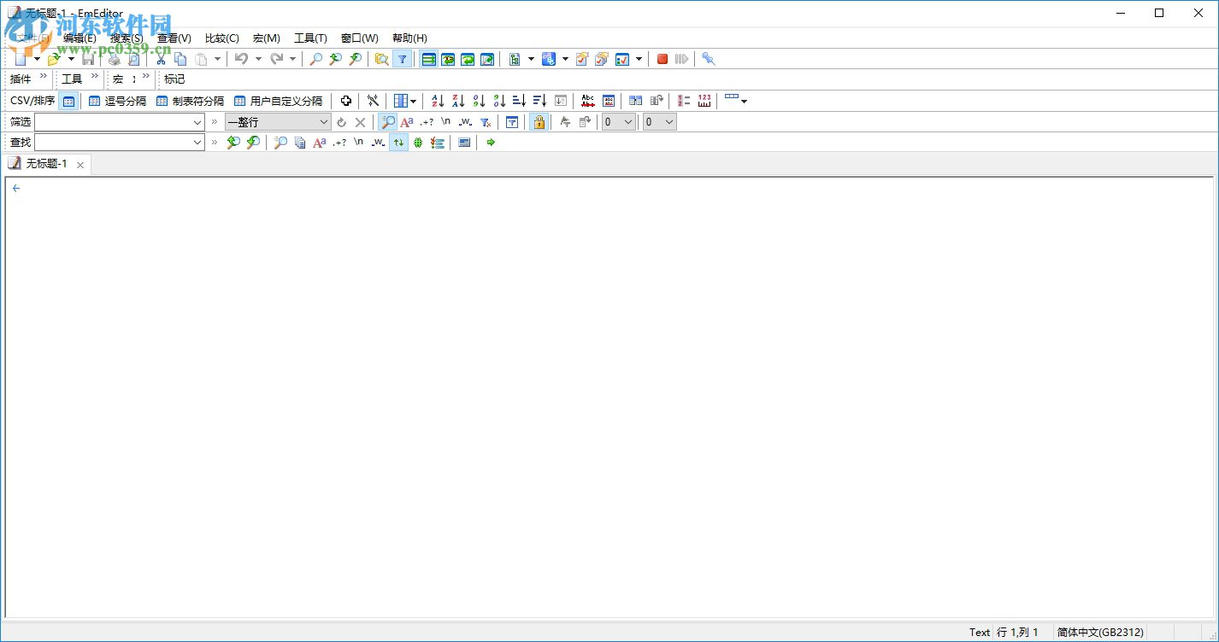Click the red macro record stop icon

point(661,59)
